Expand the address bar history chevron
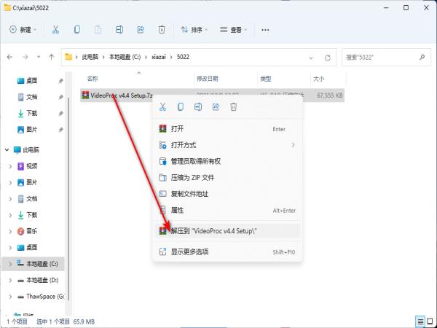This screenshot has width=437, height=328. 311,58
